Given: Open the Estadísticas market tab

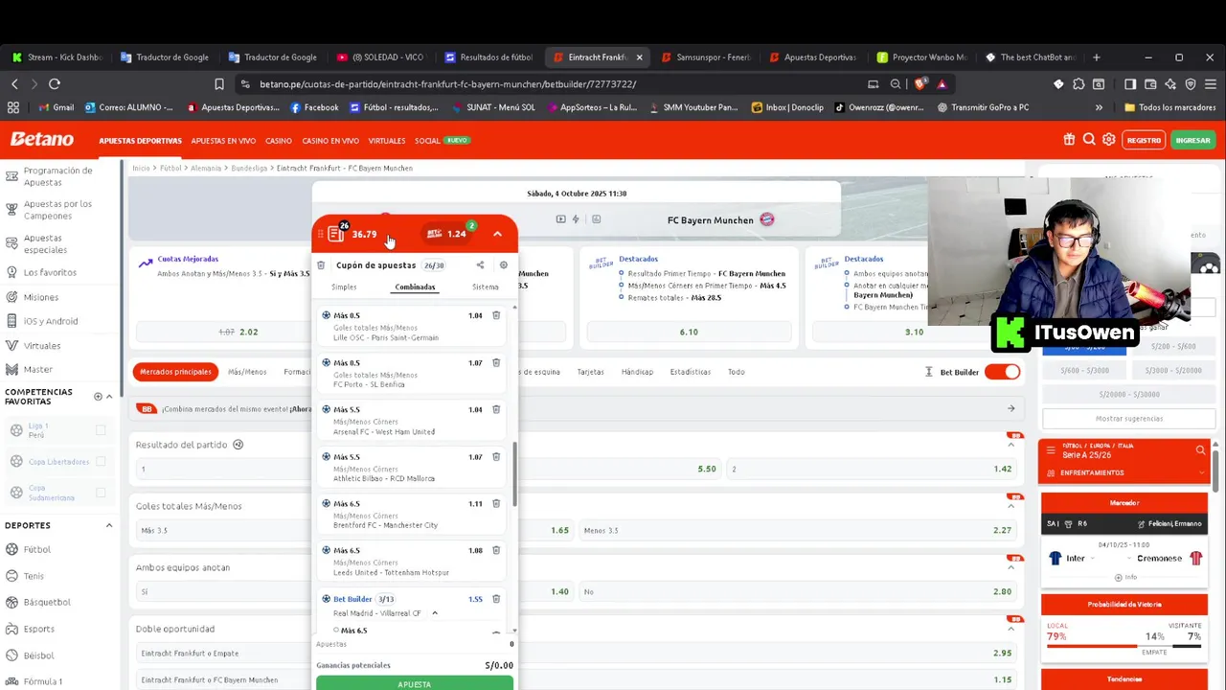Looking at the screenshot, I should click(690, 372).
